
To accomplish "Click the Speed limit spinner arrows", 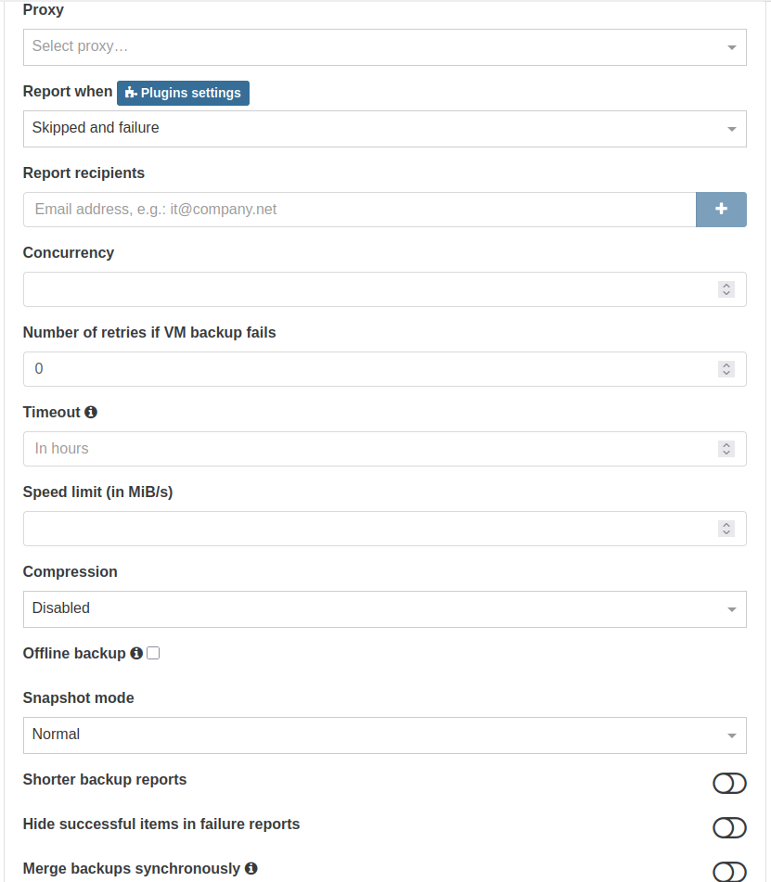I will pyautogui.click(x=726, y=529).
